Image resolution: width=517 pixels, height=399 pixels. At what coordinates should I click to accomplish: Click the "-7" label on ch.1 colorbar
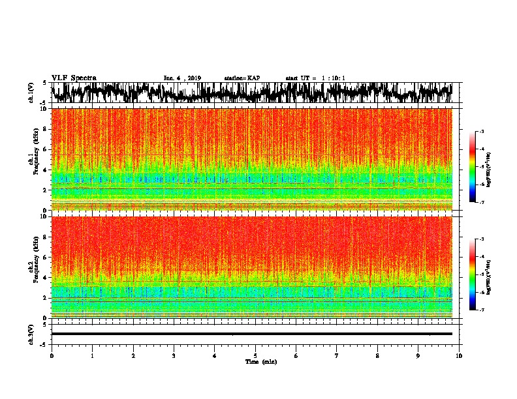coord(481,202)
